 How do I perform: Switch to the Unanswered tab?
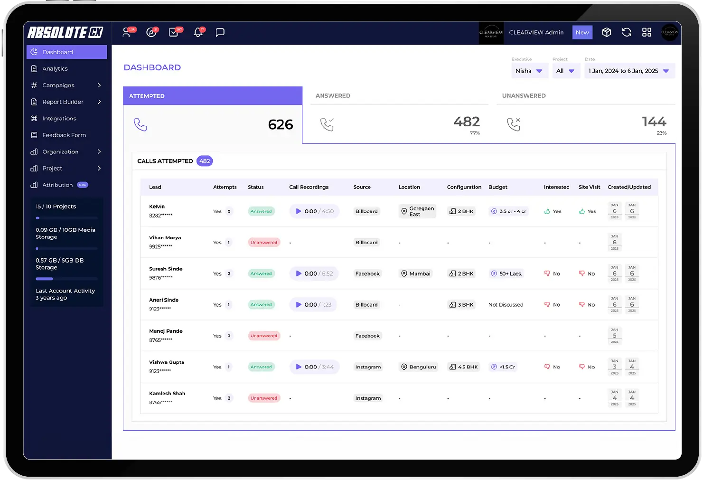pyautogui.click(x=585, y=96)
